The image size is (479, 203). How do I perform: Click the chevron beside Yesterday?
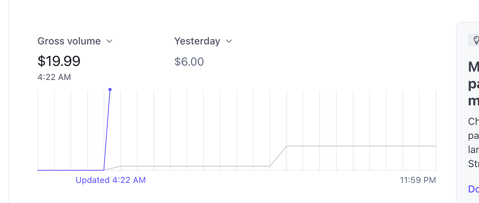tap(229, 41)
